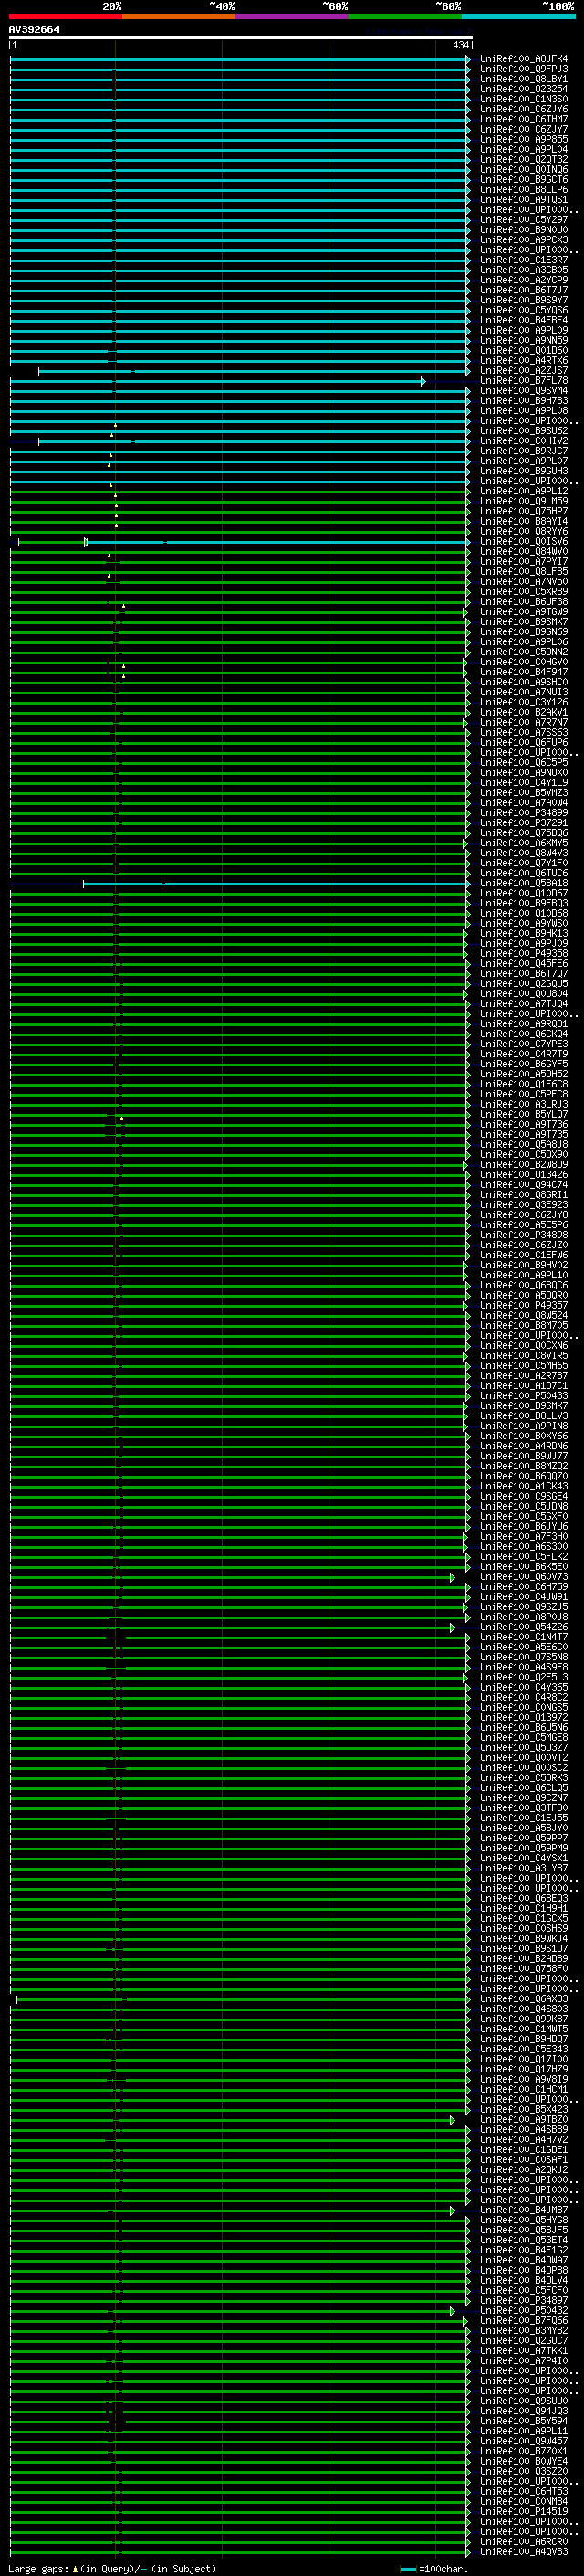Open hit UniRef100_Q9FPJ3
Image resolution: width=584 pixels, height=2576 pixels.
pyautogui.click(x=524, y=69)
